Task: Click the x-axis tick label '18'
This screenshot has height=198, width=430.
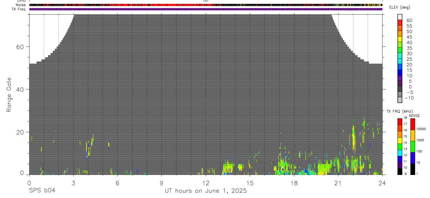Action: [x=294, y=183]
